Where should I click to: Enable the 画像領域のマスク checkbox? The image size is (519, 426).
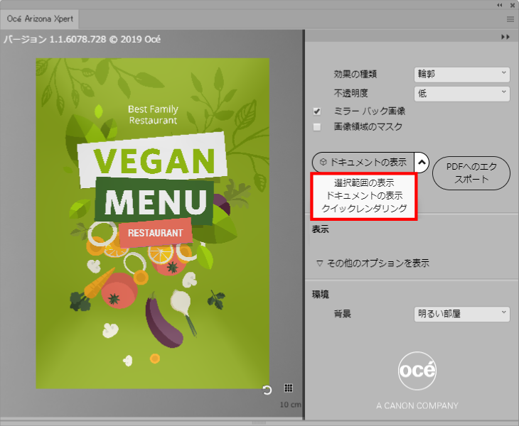pos(317,127)
